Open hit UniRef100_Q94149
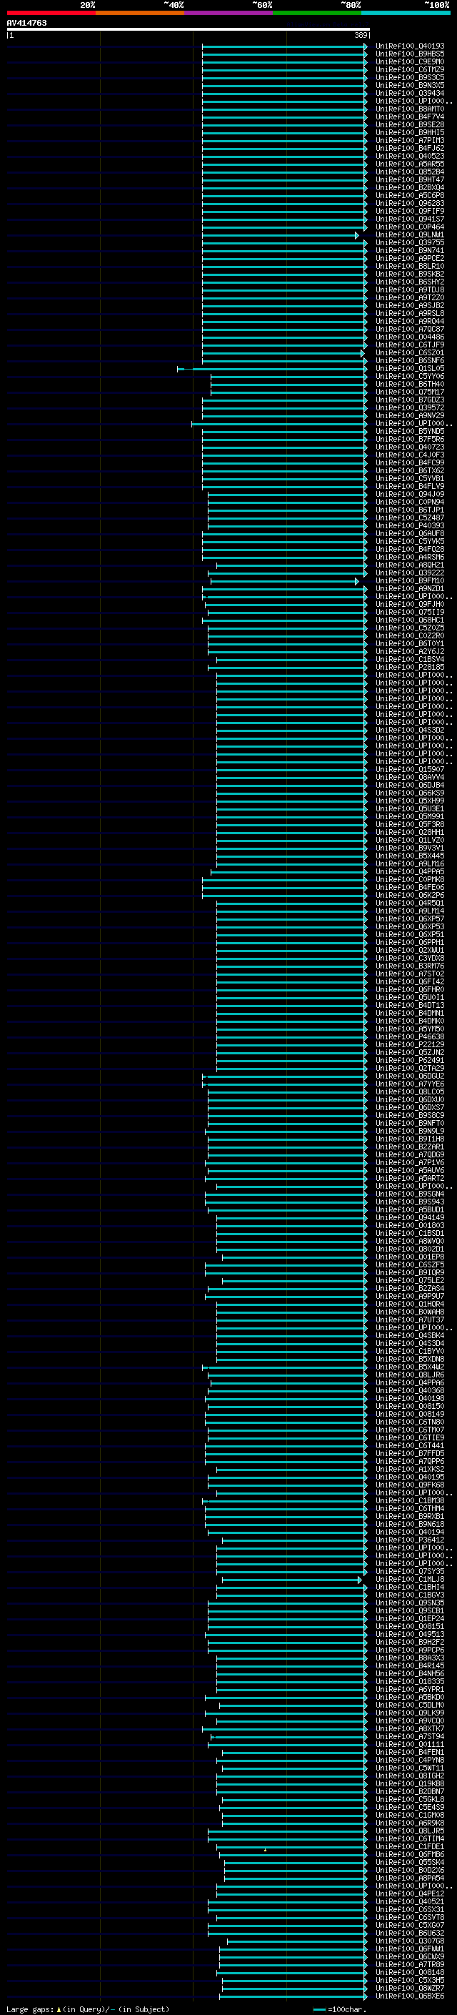This screenshot has width=457, height=2015. (409, 1218)
